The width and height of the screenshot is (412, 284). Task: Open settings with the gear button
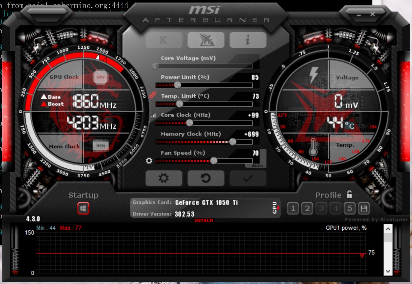[164, 178]
